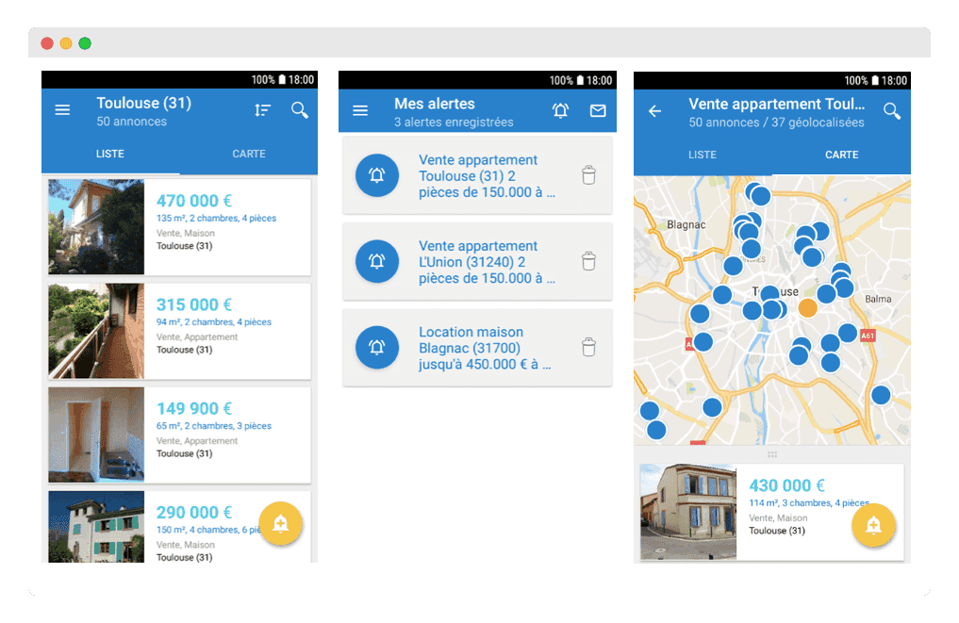Tap the yellow alert creation button on the map
The image size is (959, 623).
click(874, 525)
